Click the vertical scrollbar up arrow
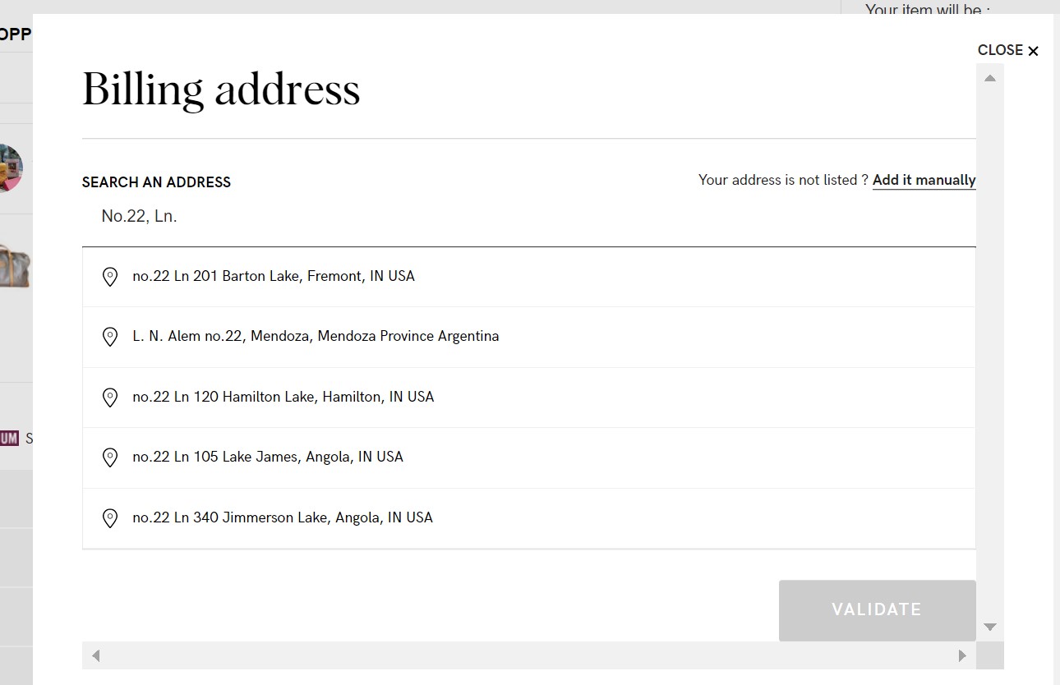The width and height of the screenshot is (1060, 685). 990,78
